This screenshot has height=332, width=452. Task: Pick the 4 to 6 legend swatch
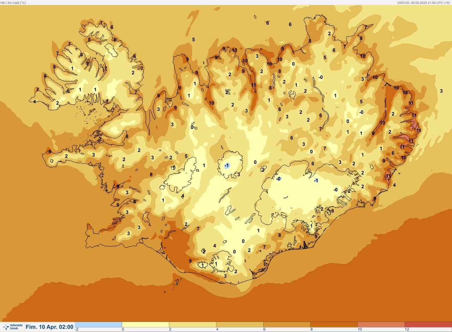point(239,324)
